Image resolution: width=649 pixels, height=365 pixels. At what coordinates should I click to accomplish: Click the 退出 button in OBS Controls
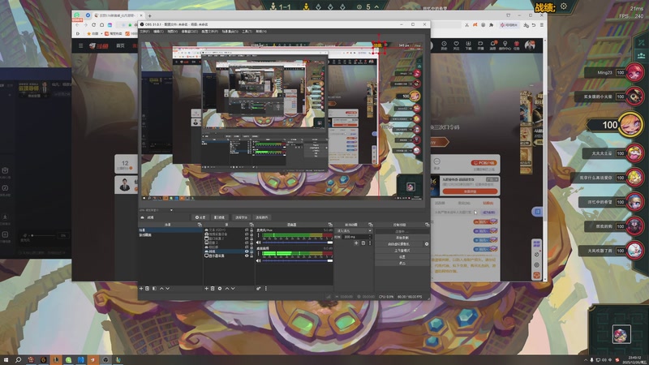402,263
